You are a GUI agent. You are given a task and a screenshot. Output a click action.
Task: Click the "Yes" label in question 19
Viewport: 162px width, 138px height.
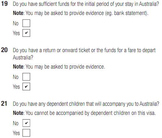coord(16,33)
